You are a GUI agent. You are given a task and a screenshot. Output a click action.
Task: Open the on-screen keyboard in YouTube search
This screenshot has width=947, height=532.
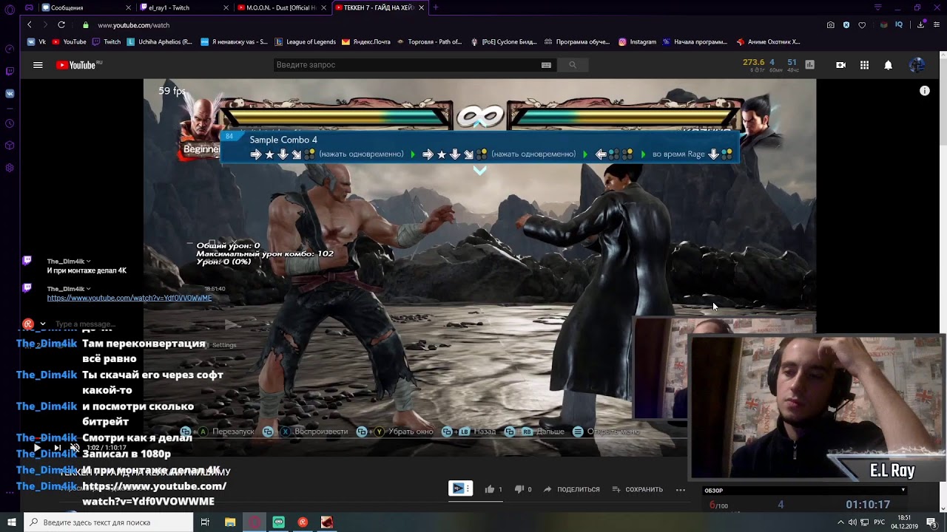pos(546,65)
